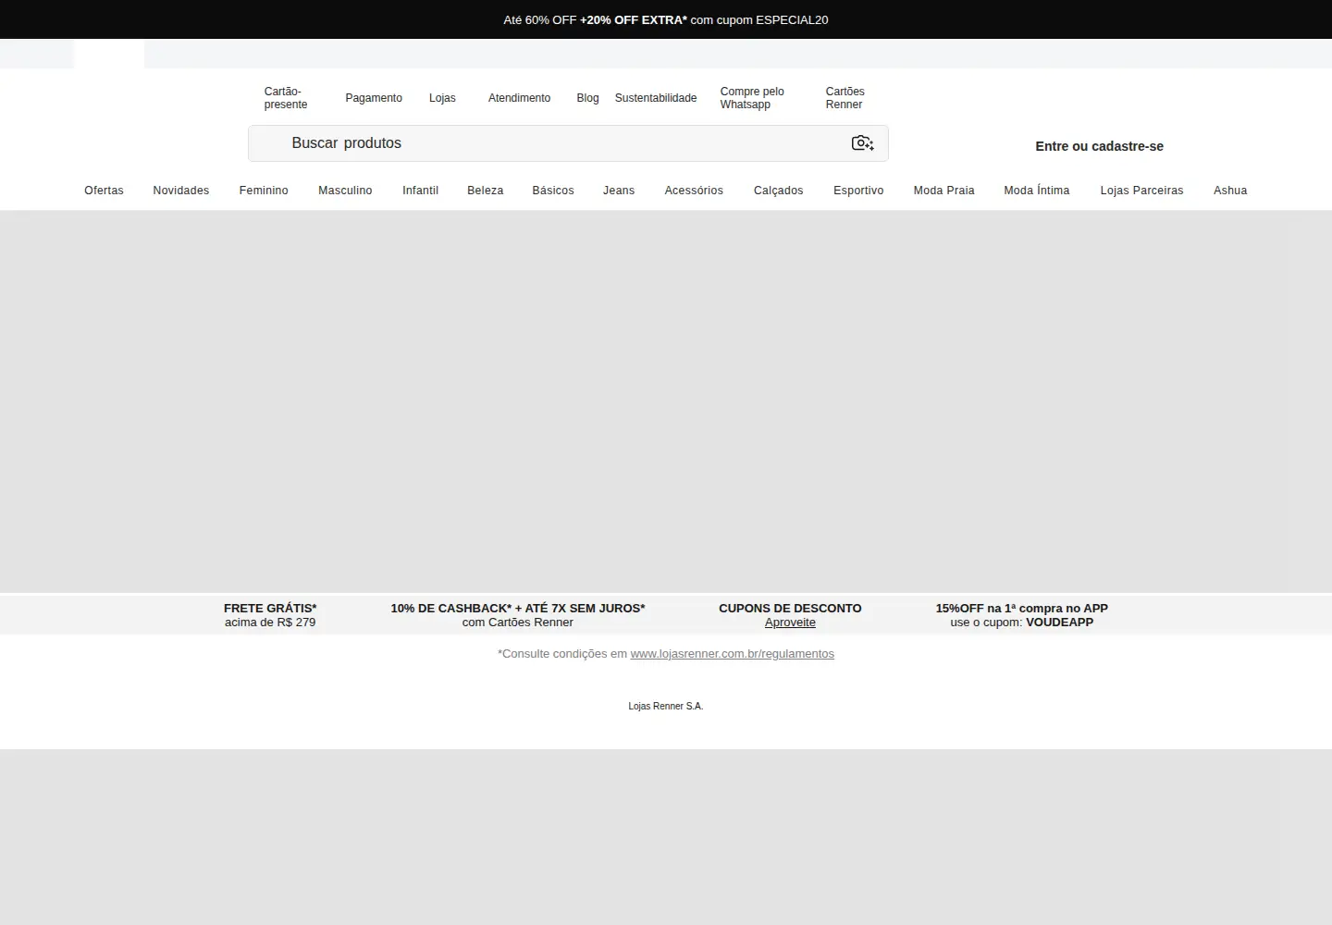The width and height of the screenshot is (1332, 925).
Task: Open the Beleza category
Action: point(486,191)
